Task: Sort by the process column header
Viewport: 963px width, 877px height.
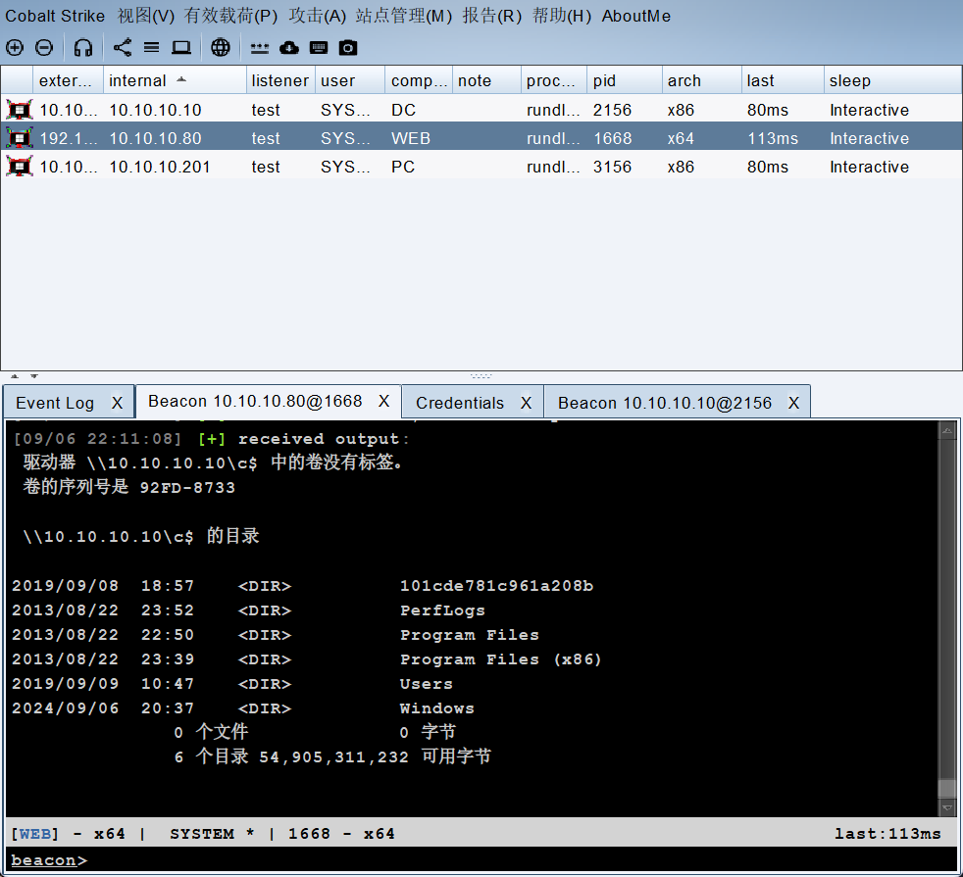Action: 554,80
